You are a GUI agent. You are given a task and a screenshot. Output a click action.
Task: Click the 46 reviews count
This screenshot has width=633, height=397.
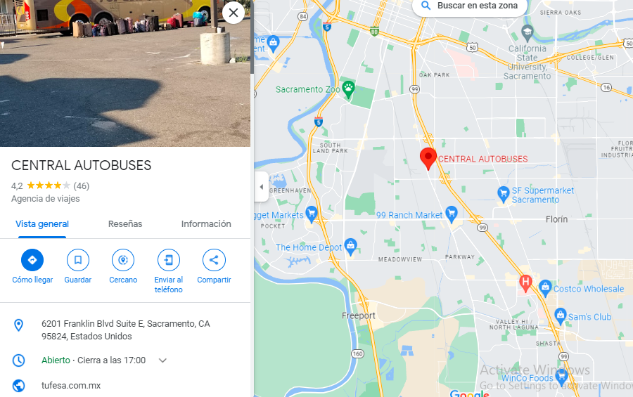81,186
